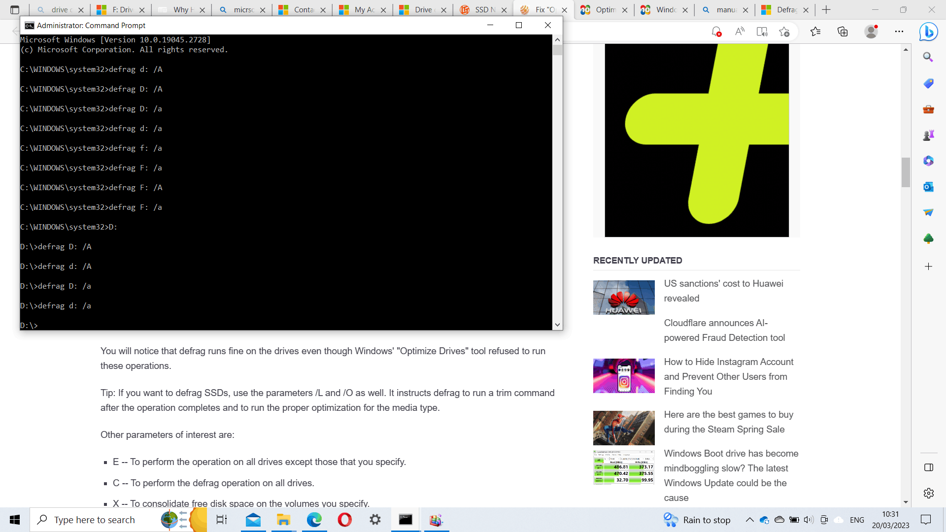Click the taskbar search box
The width and height of the screenshot is (946, 532).
95,520
